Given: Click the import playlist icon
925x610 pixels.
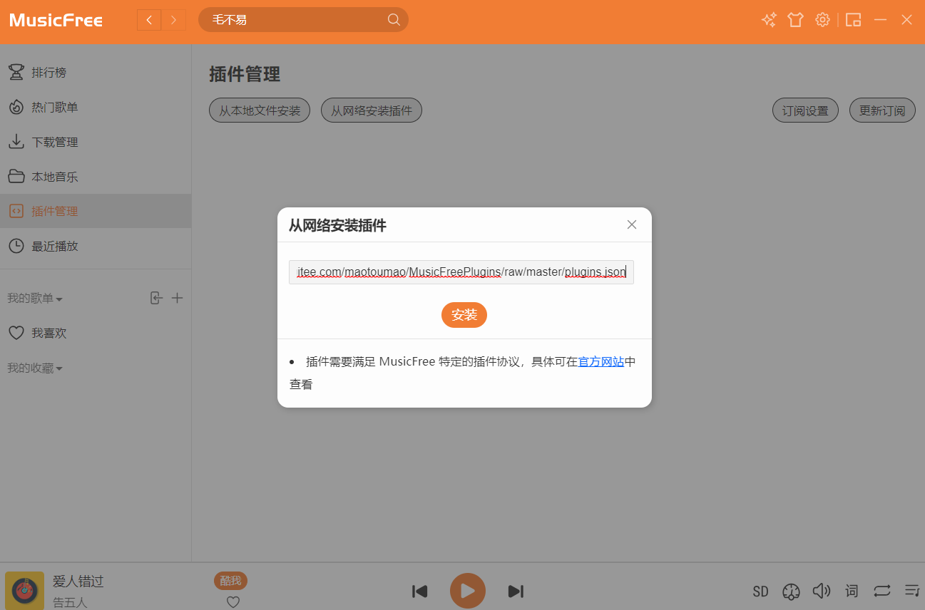Looking at the screenshot, I should click(x=156, y=298).
